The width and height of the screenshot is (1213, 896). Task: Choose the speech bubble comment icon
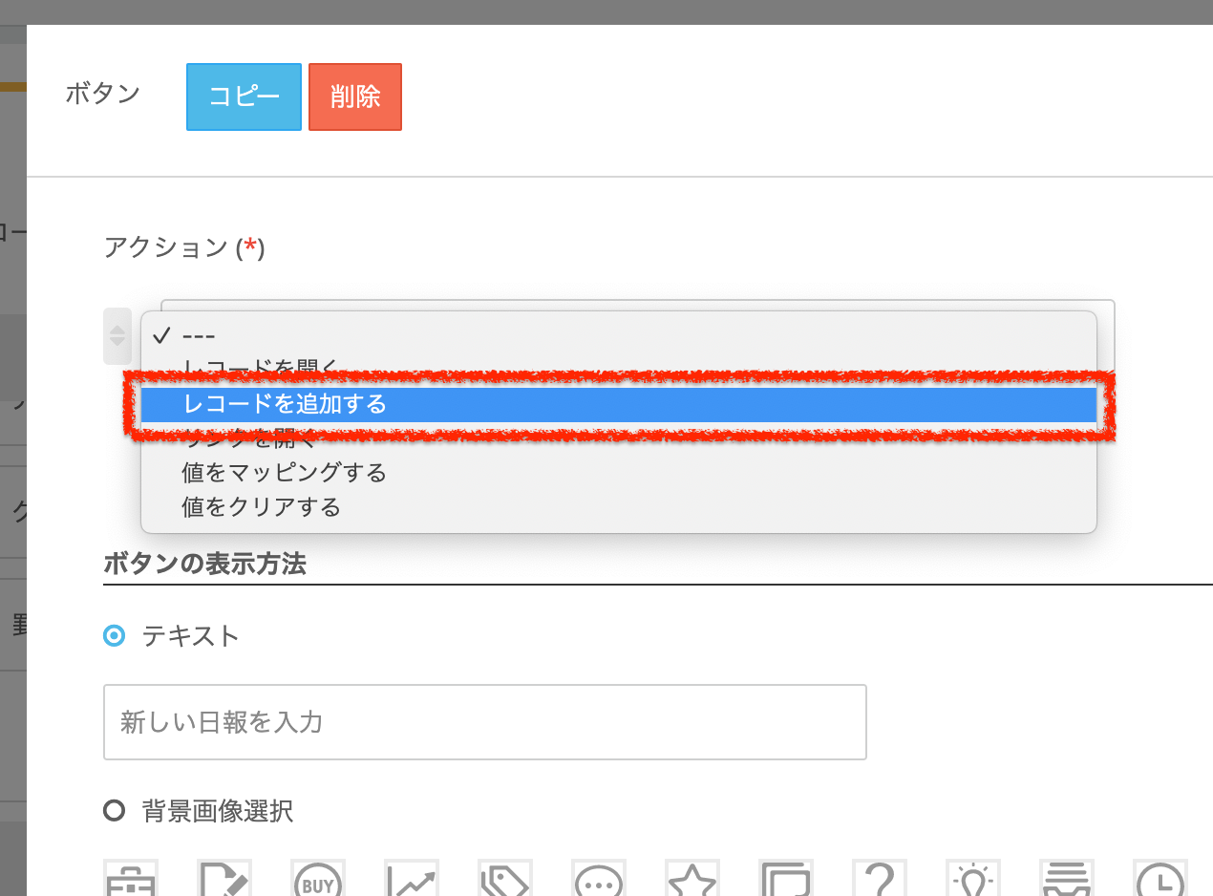(x=599, y=879)
